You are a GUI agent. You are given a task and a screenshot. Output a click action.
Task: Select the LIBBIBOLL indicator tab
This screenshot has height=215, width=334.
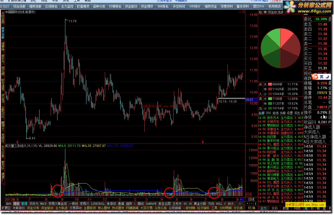coord(98,204)
